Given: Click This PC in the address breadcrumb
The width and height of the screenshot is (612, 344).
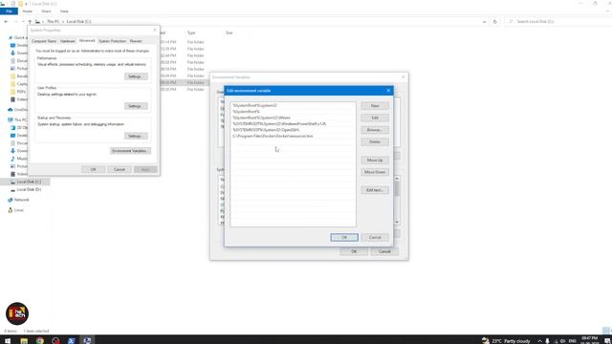Looking at the screenshot, I should [x=54, y=21].
